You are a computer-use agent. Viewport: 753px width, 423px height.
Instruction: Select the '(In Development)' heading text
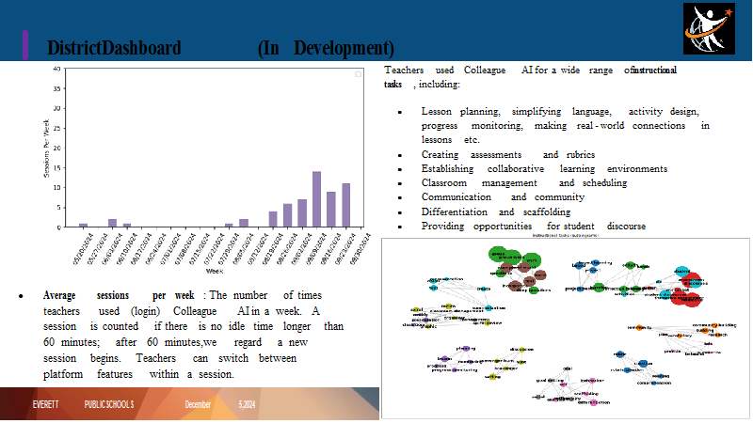pyautogui.click(x=326, y=48)
